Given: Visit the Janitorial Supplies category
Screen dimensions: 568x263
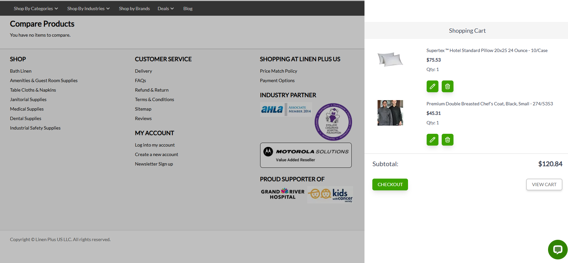Looking at the screenshot, I should pyautogui.click(x=28, y=99).
